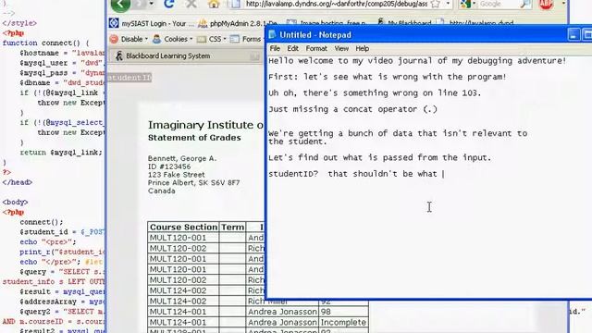Screen dimensions: 592x333
Task: Click '123 Fake Street' address line
Action: tap(177, 175)
